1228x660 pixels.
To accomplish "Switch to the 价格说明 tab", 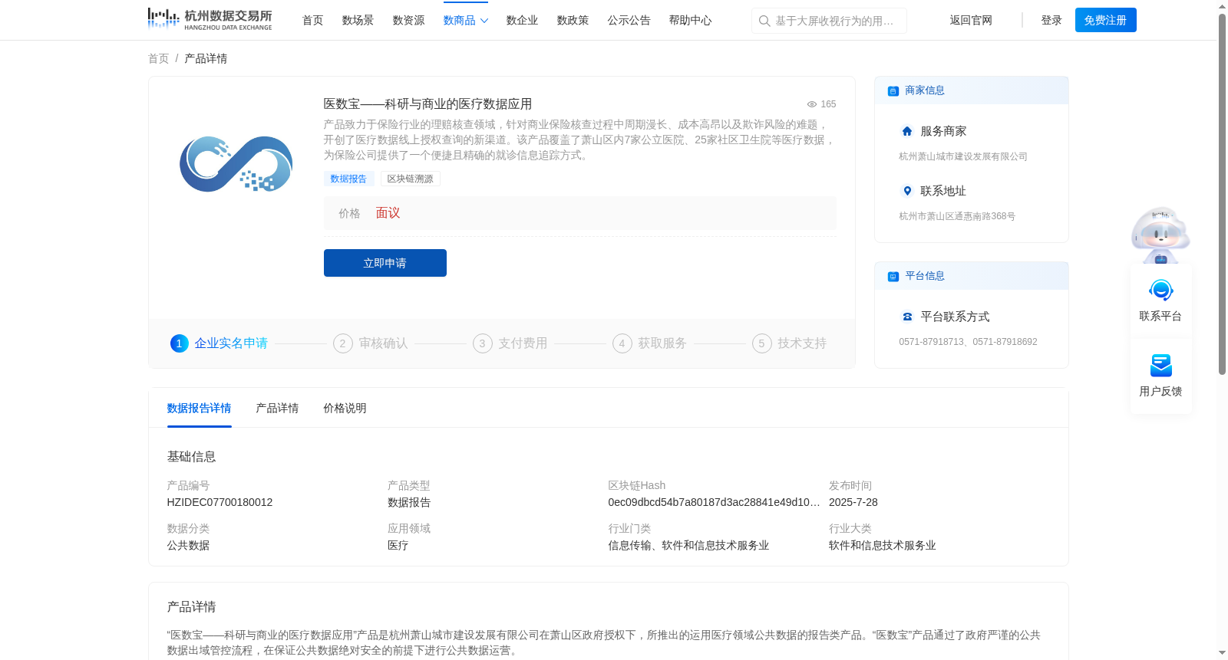I will coord(345,409).
